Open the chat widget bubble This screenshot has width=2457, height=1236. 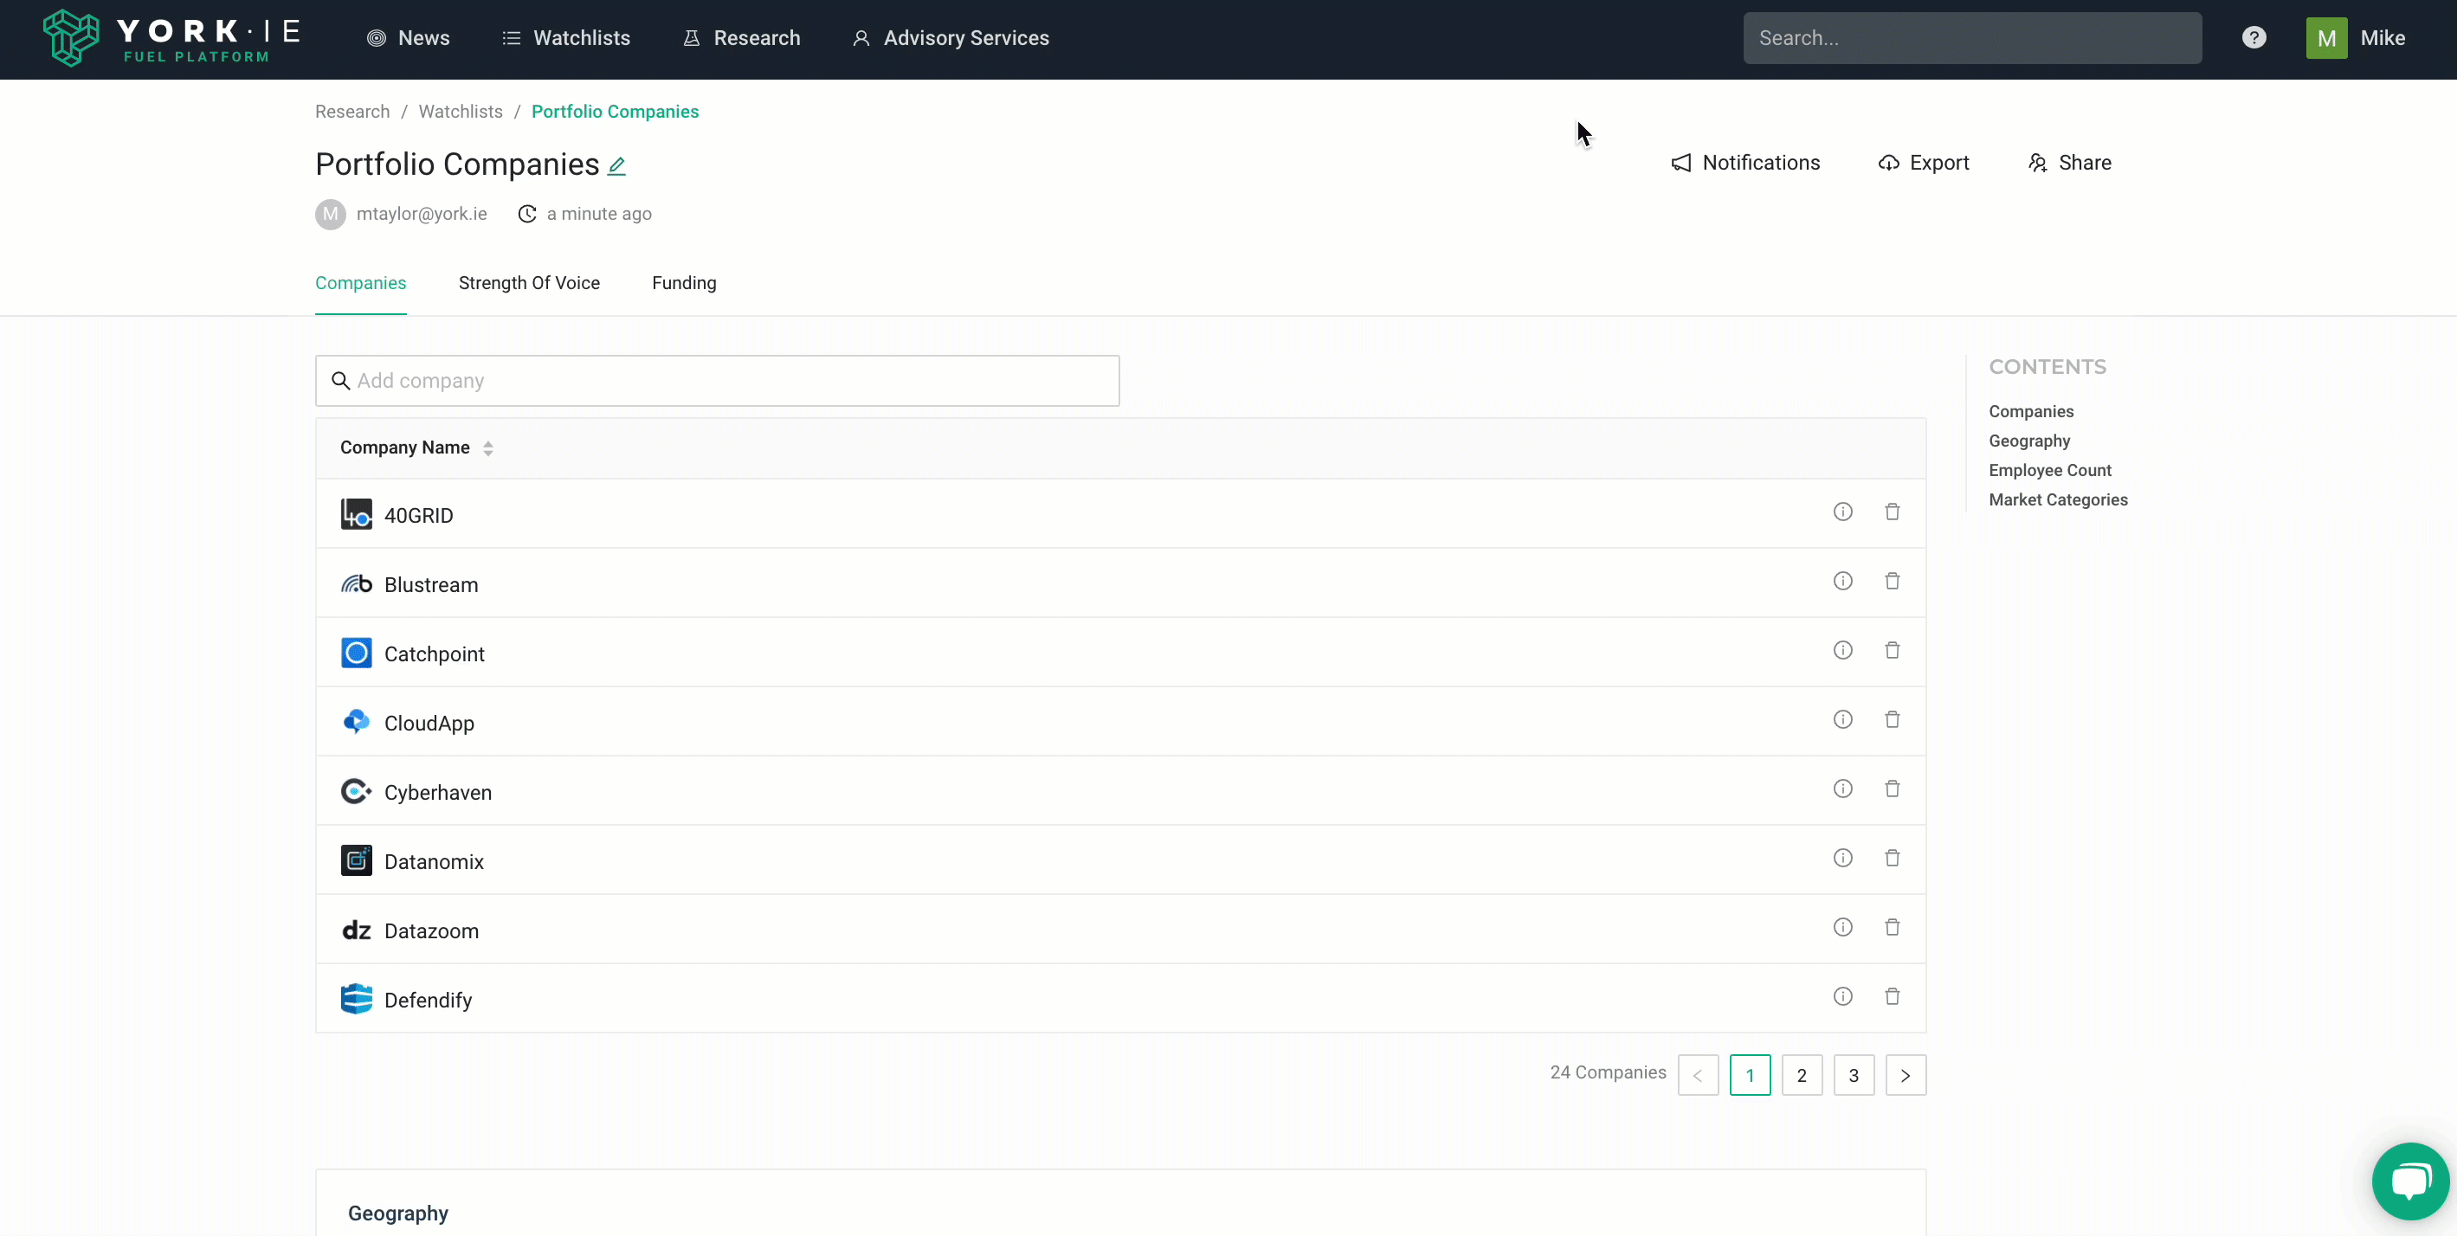(2409, 1181)
